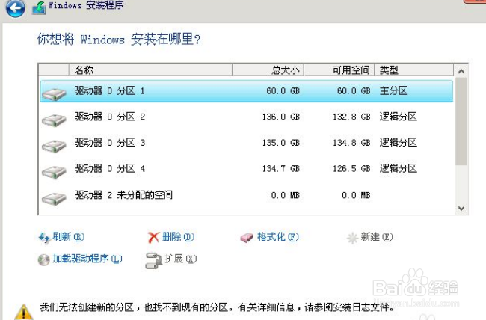The height and width of the screenshot is (320, 486).
Task: Sort by the 可用空间 column header
Action: click(x=339, y=70)
